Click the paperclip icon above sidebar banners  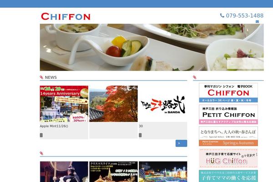pyautogui.click(x=194, y=77)
